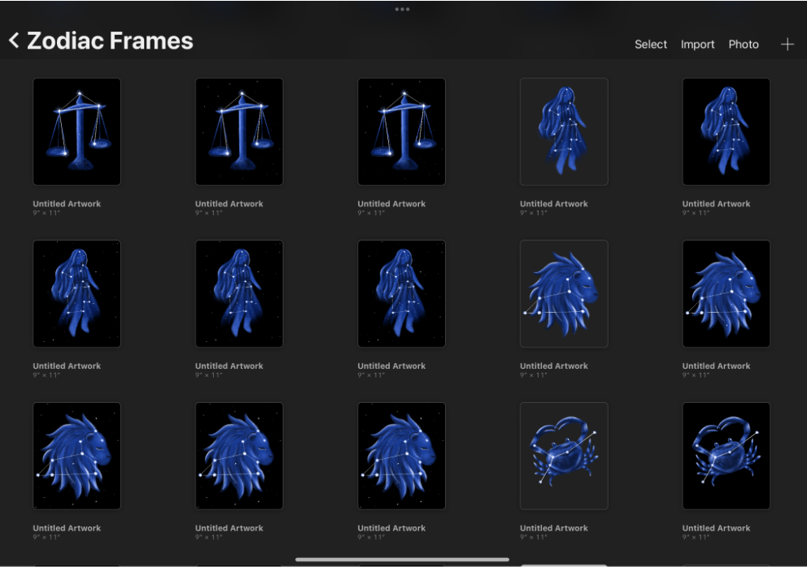The height and width of the screenshot is (567, 807).
Task: Open the Leo lion artwork with gray background
Action: [564, 293]
